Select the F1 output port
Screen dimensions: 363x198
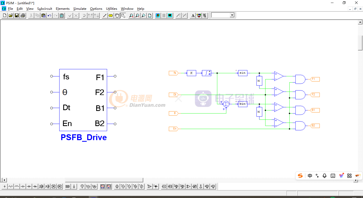[x=314, y=79]
